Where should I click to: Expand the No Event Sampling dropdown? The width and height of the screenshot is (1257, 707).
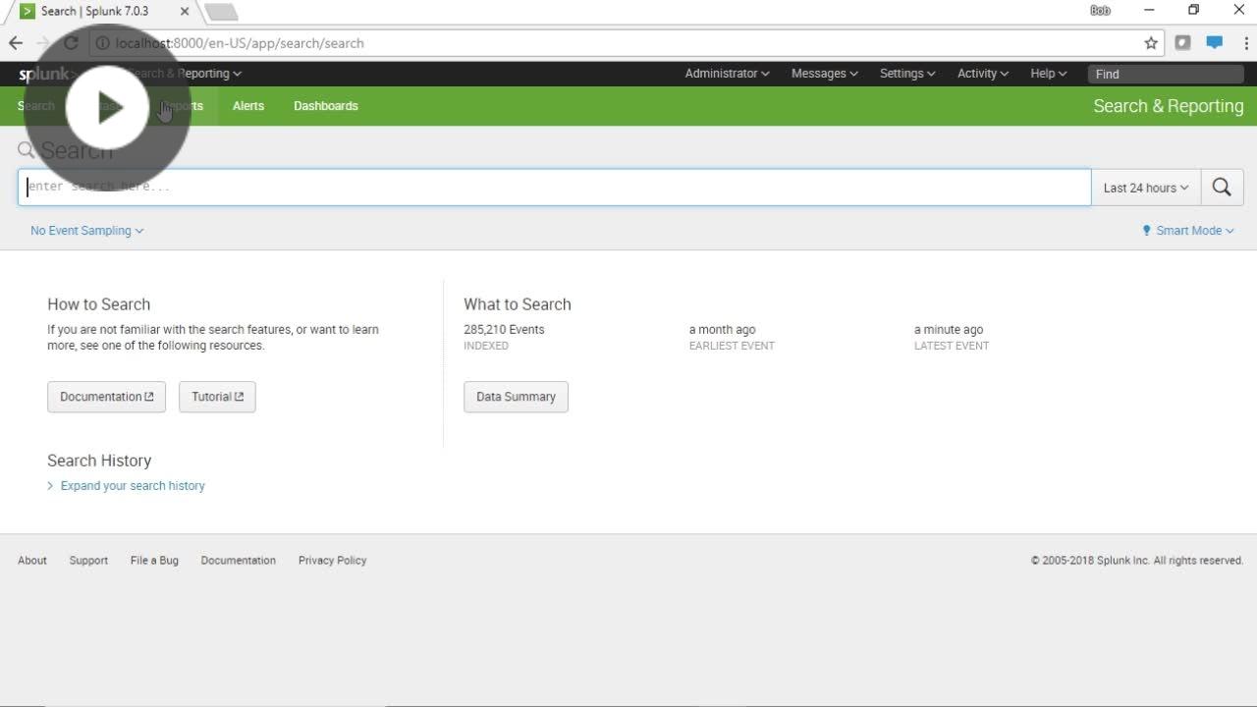tap(86, 231)
